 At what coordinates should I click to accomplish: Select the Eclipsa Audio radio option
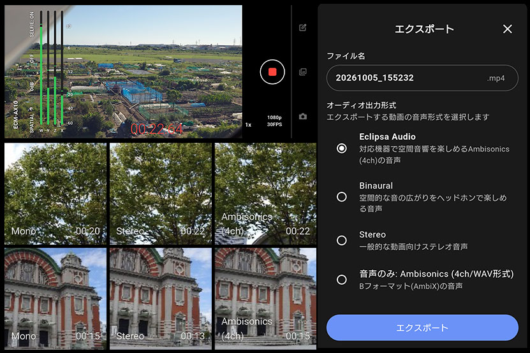click(342, 148)
